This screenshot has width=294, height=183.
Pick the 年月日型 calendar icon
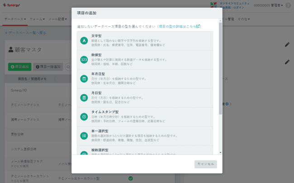click(84, 78)
